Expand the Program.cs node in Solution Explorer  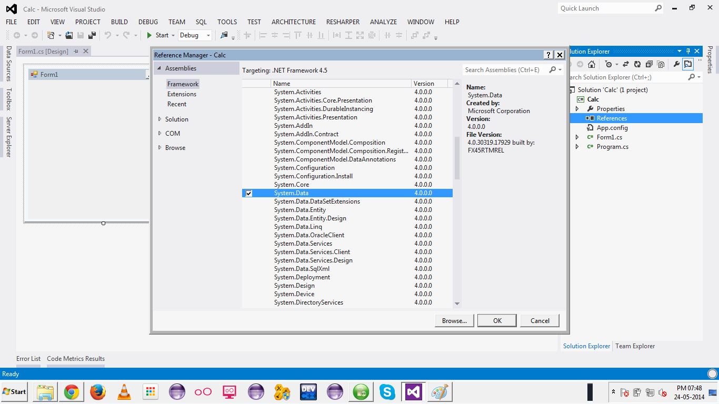pyautogui.click(x=577, y=147)
